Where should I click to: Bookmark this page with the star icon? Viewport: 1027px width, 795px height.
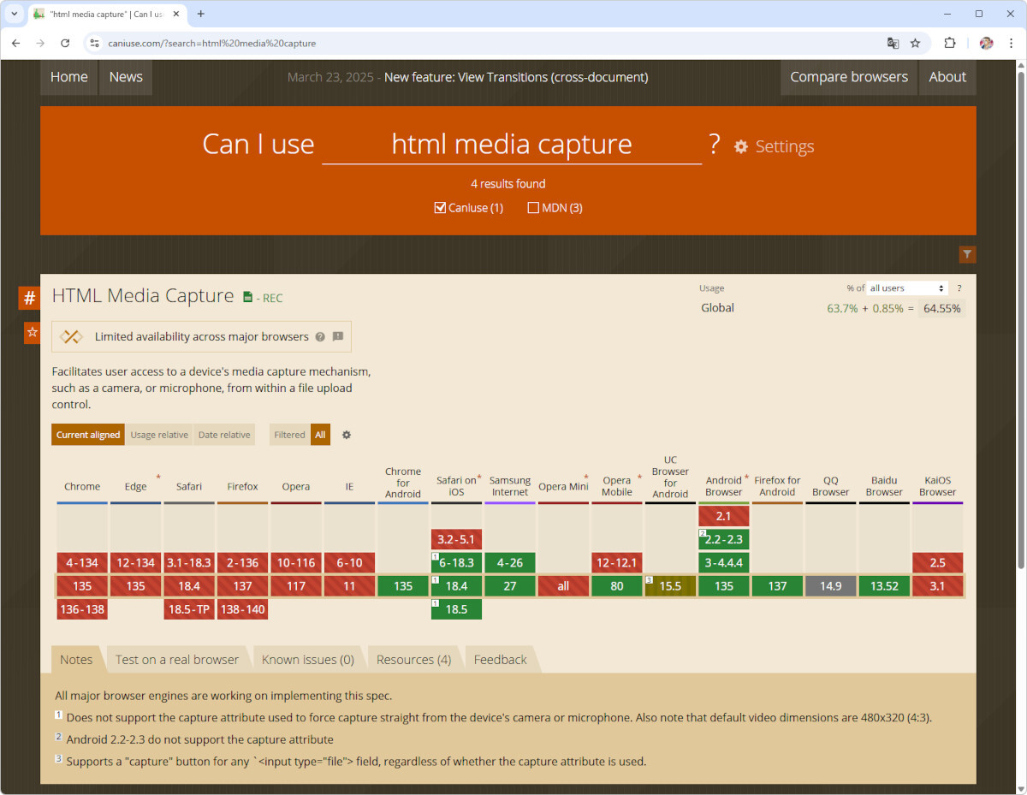tap(915, 43)
